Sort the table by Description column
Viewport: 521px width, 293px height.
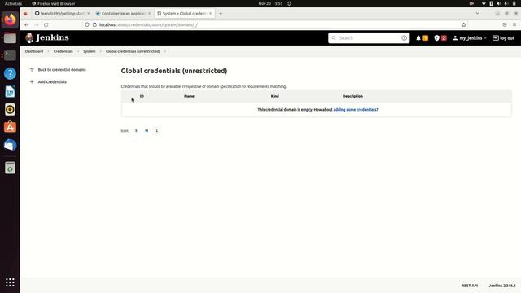[352, 96]
